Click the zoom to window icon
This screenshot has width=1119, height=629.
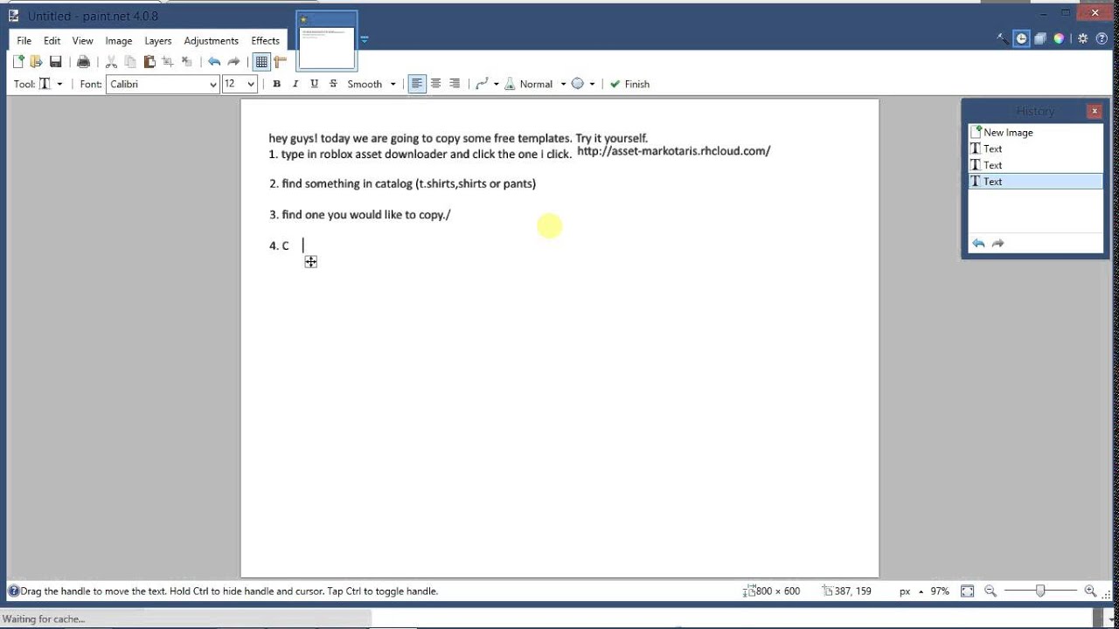tap(967, 591)
